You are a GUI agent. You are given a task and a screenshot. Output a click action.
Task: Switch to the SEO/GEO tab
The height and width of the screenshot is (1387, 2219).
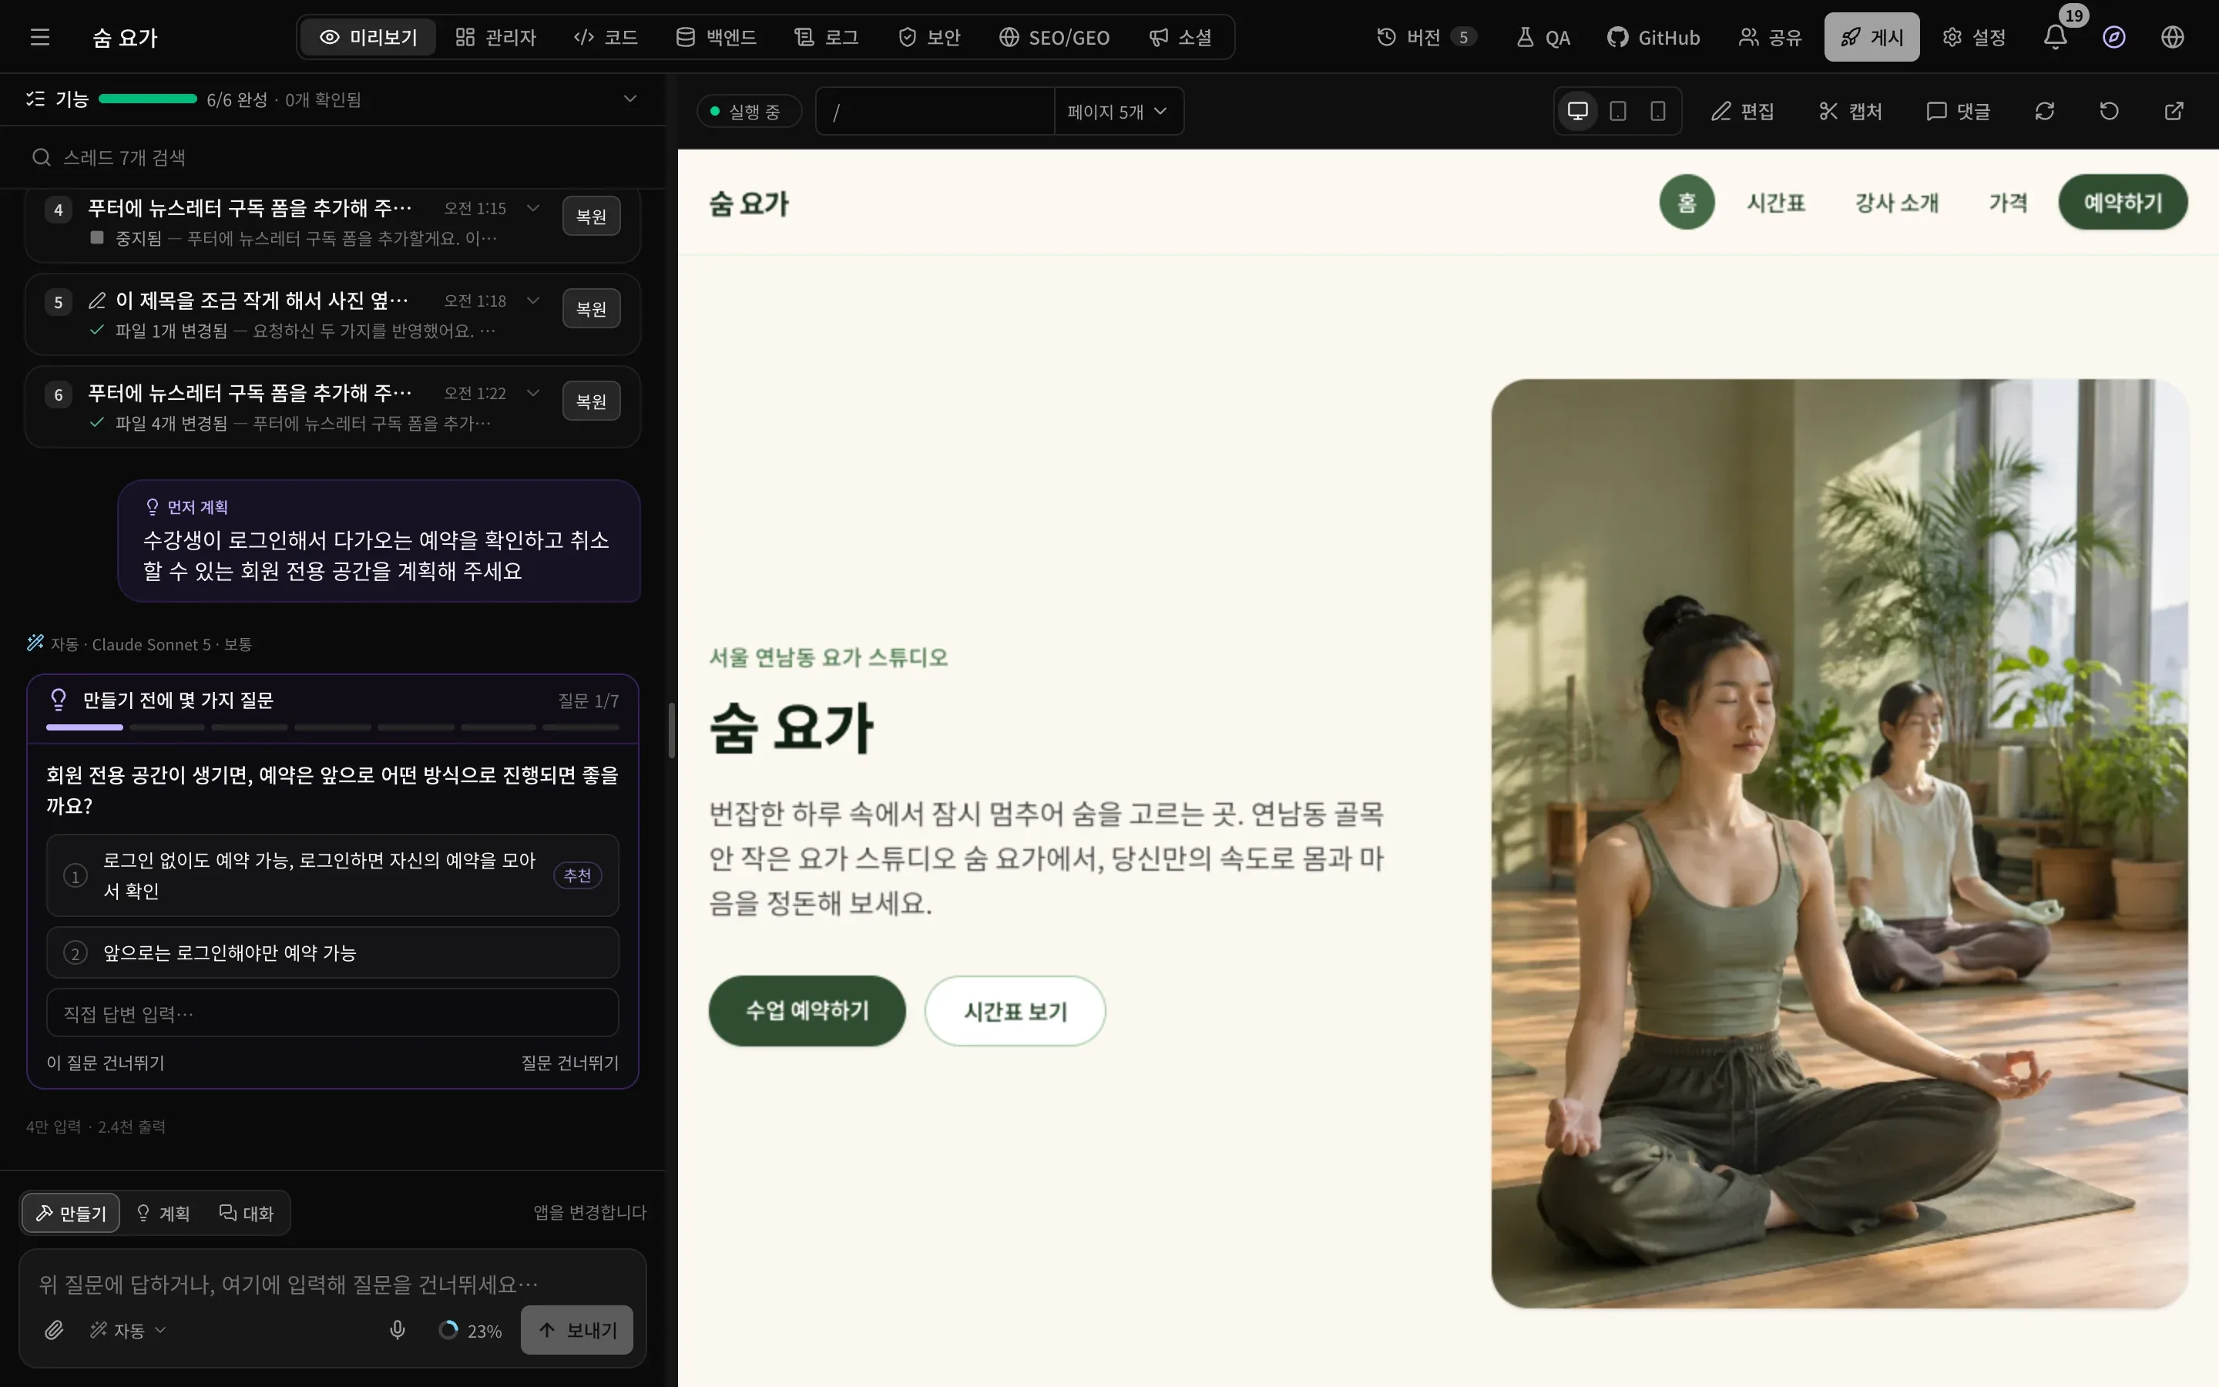[x=1055, y=38]
